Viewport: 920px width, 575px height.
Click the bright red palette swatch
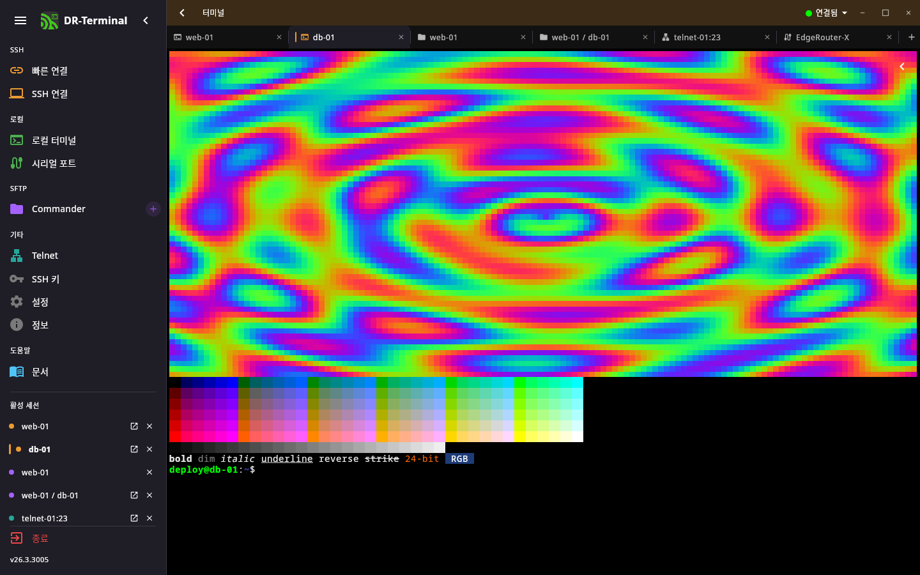(174, 436)
